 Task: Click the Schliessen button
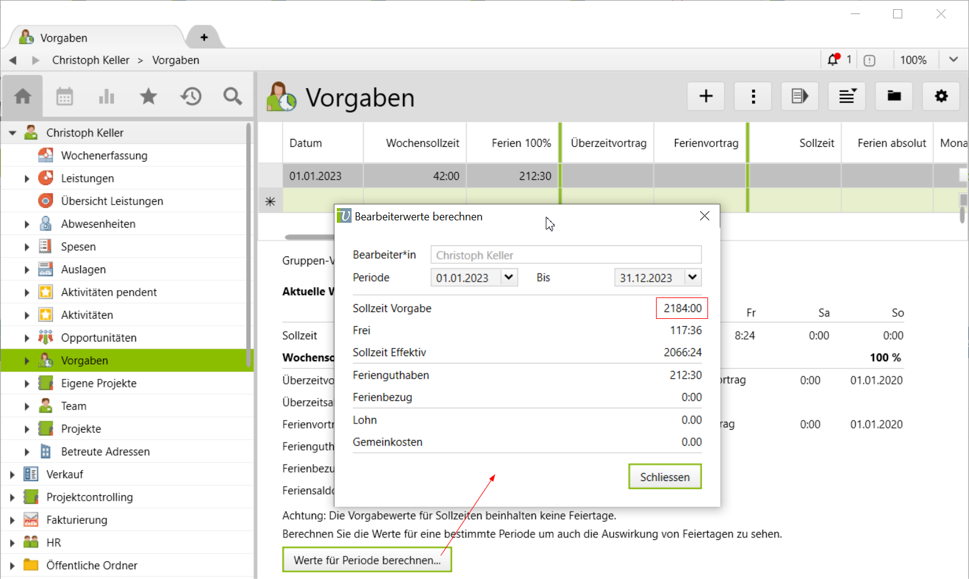pyautogui.click(x=665, y=477)
